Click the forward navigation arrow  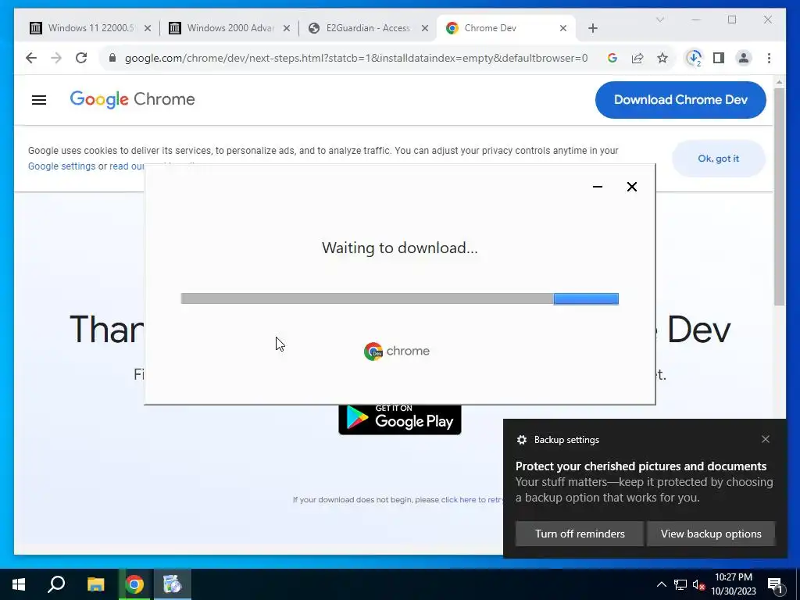tap(56, 58)
